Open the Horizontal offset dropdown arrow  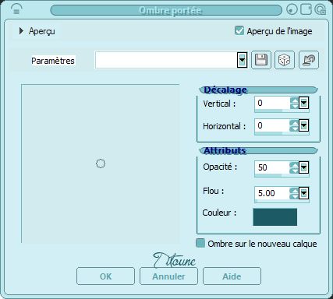(x=303, y=125)
